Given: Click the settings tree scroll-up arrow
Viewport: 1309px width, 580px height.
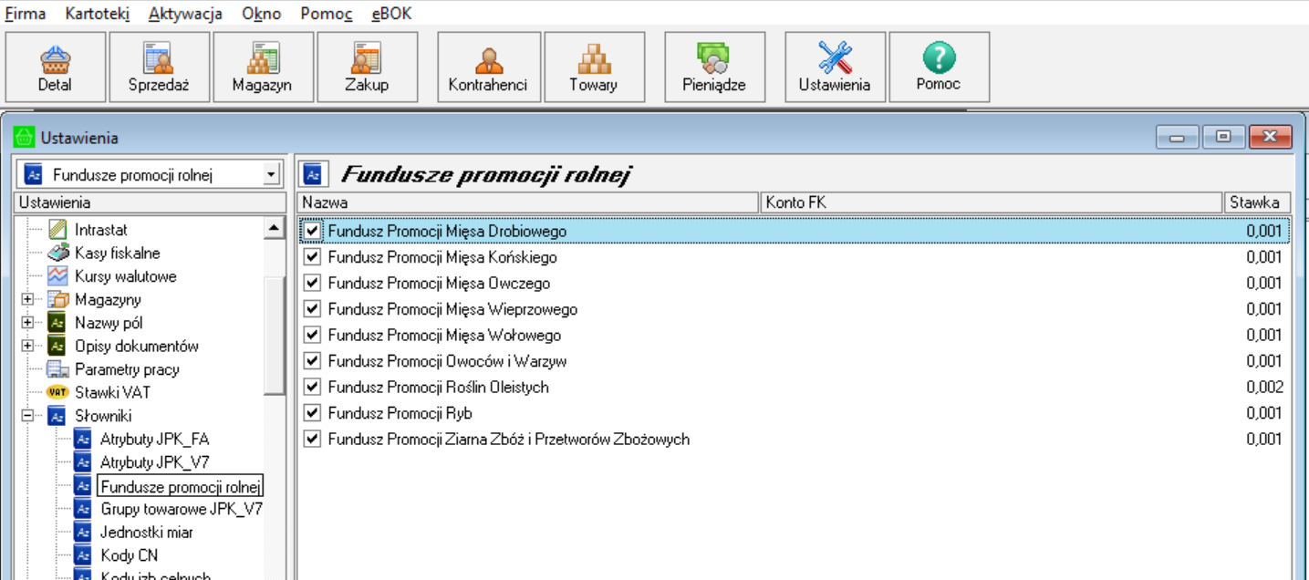Looking at the screenshot, I should pos(274,228).
